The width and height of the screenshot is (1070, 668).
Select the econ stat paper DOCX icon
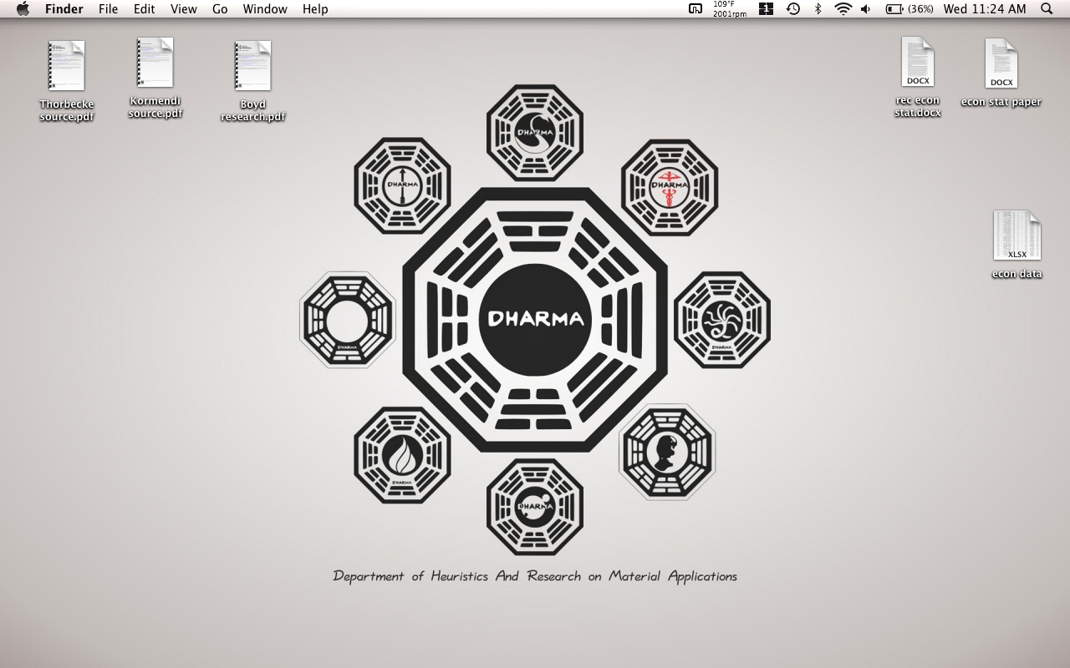pos(1001,63)
